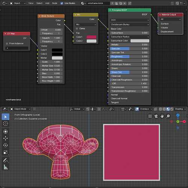
Task: Switch to wireframe shading mode
Action: click(x=161, y=109)
